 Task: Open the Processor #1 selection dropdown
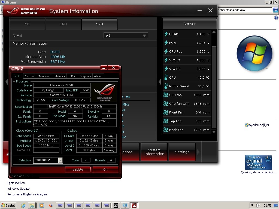click(x=60, y=160)
